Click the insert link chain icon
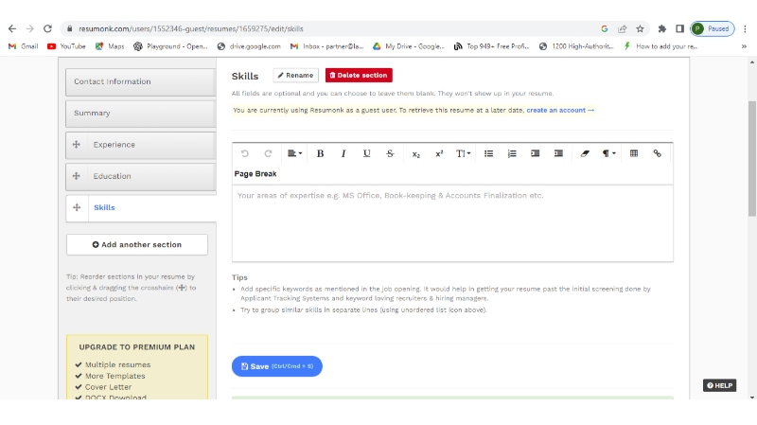This screenshot has height=425, width=757. 657,153
